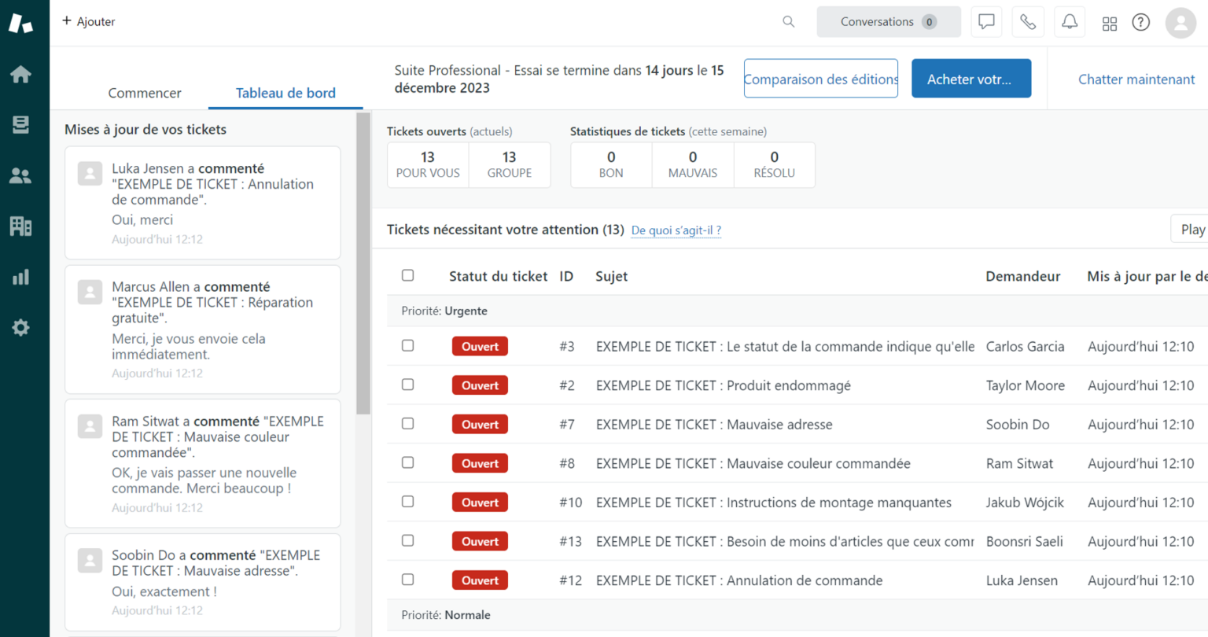Open the Conversations dropdown
This screenshot has height=637, width=1208.
pos(889,21)
